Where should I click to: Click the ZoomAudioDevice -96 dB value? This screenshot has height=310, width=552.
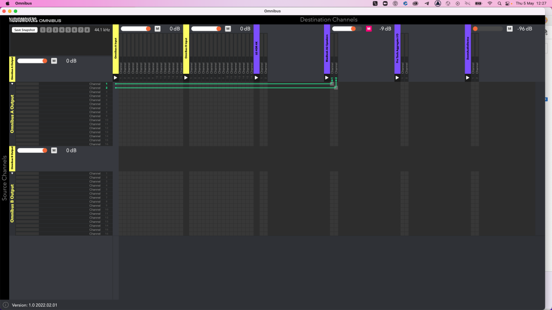click(525, 29)
